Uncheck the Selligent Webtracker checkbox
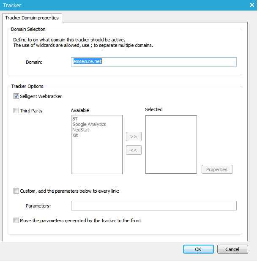The height and width of the screenshot is (262, 257). [16, 96]
